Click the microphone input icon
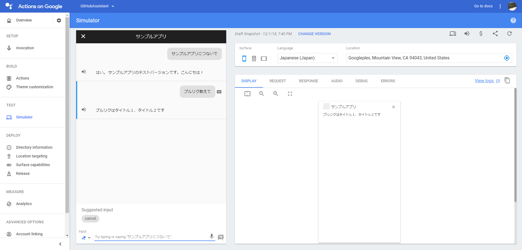The image size is (522, 250). 211,236
